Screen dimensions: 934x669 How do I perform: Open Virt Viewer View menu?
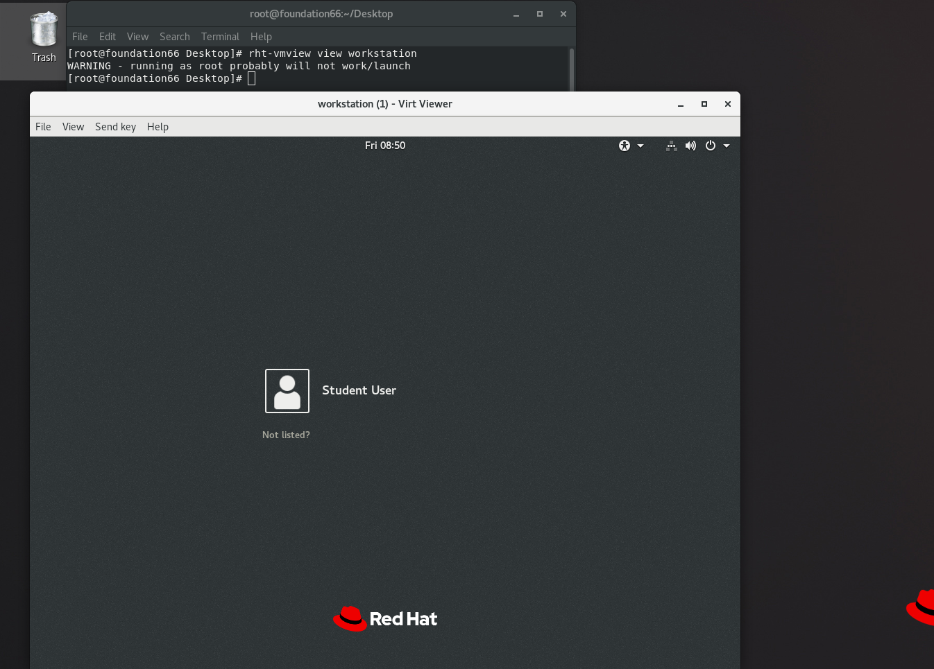73,127
